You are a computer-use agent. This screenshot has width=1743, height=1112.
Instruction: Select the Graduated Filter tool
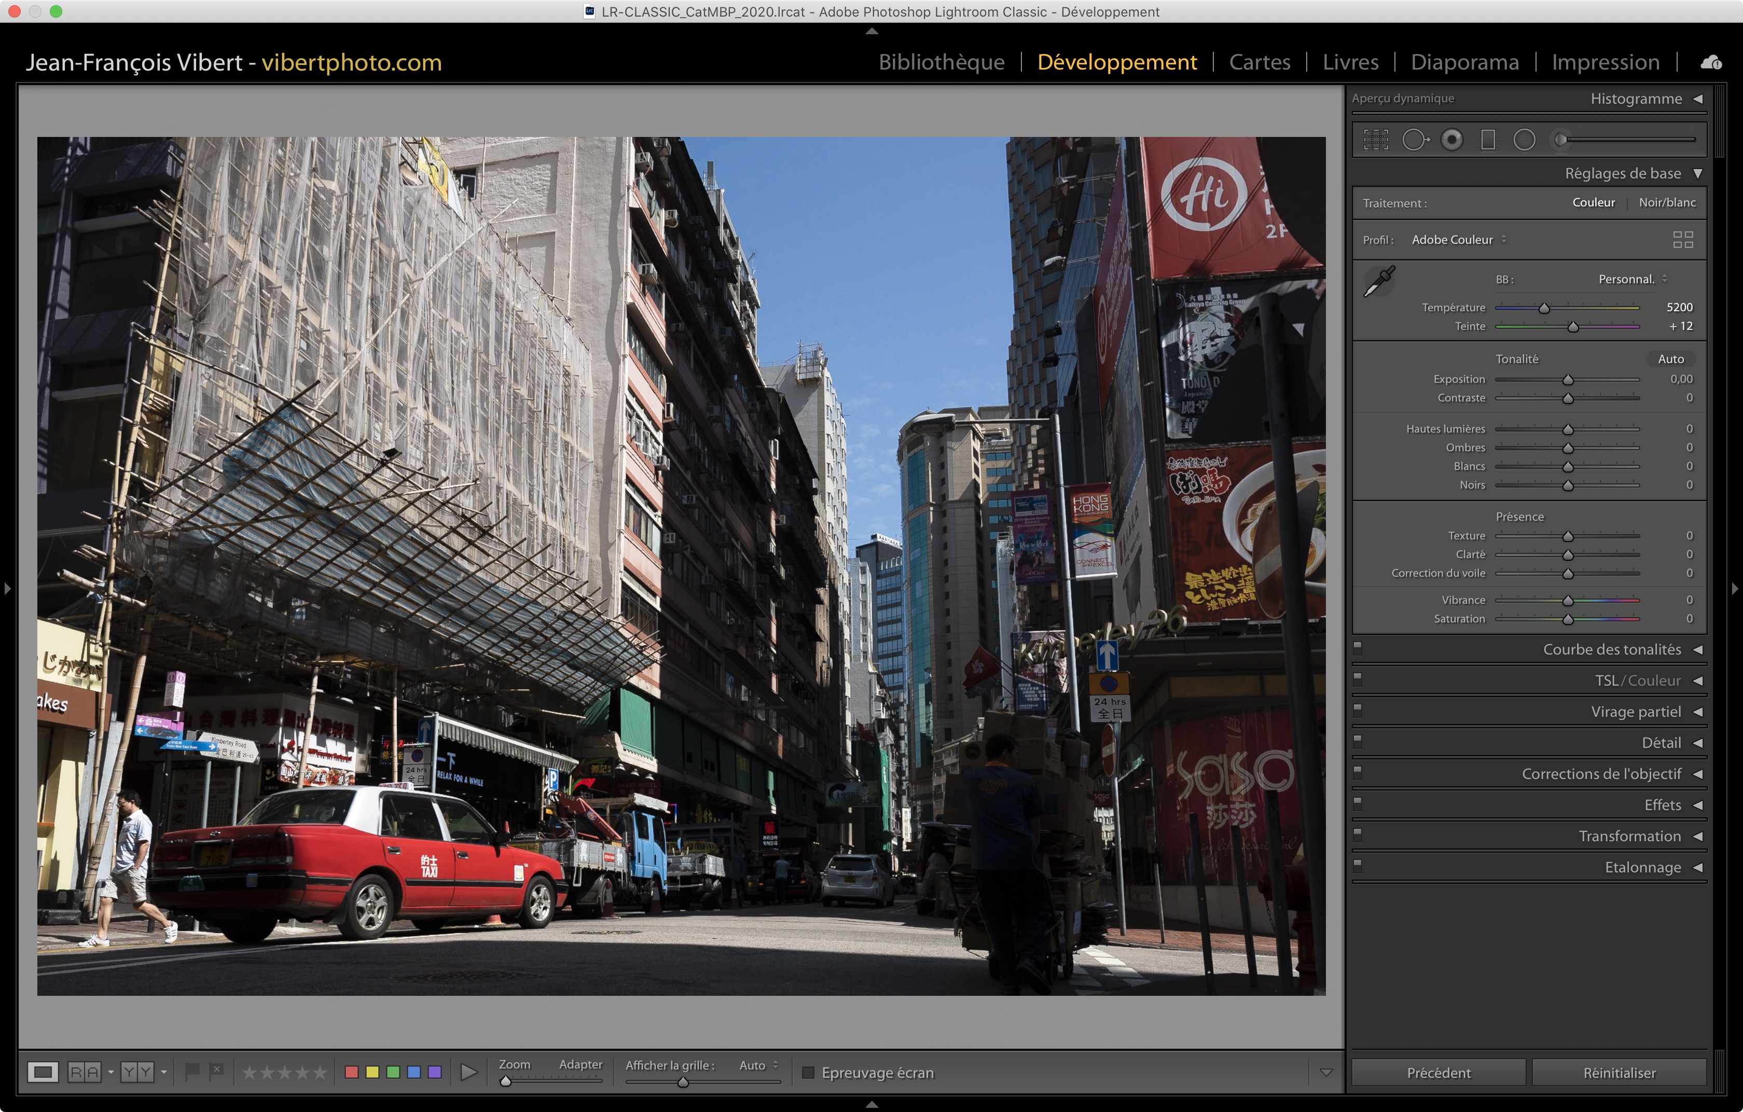[1488, 140]
